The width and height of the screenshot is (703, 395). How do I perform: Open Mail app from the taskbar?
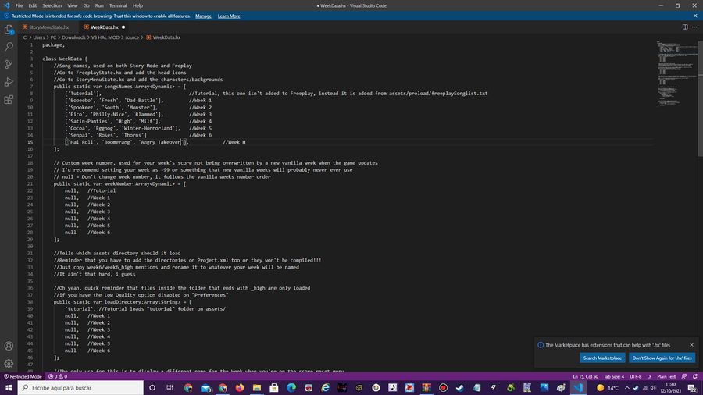coord(205,388)
